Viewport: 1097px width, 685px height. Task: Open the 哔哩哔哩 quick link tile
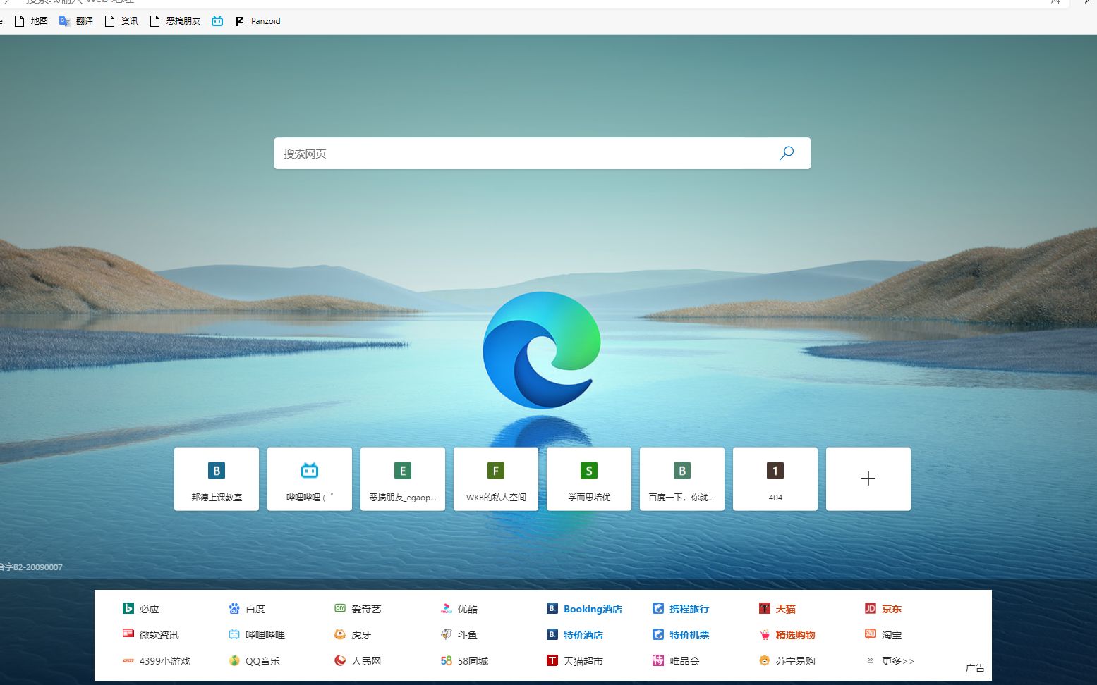pyautogui.click(x=310, y=479)
